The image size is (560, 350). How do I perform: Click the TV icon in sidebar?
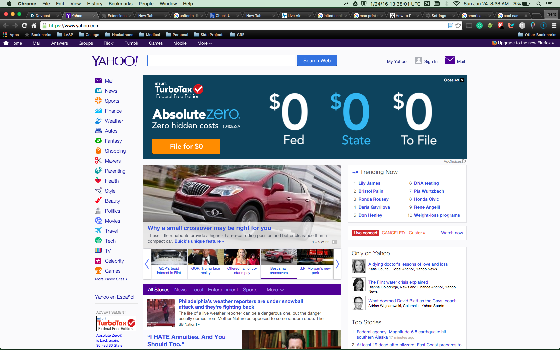coord(98,251)
